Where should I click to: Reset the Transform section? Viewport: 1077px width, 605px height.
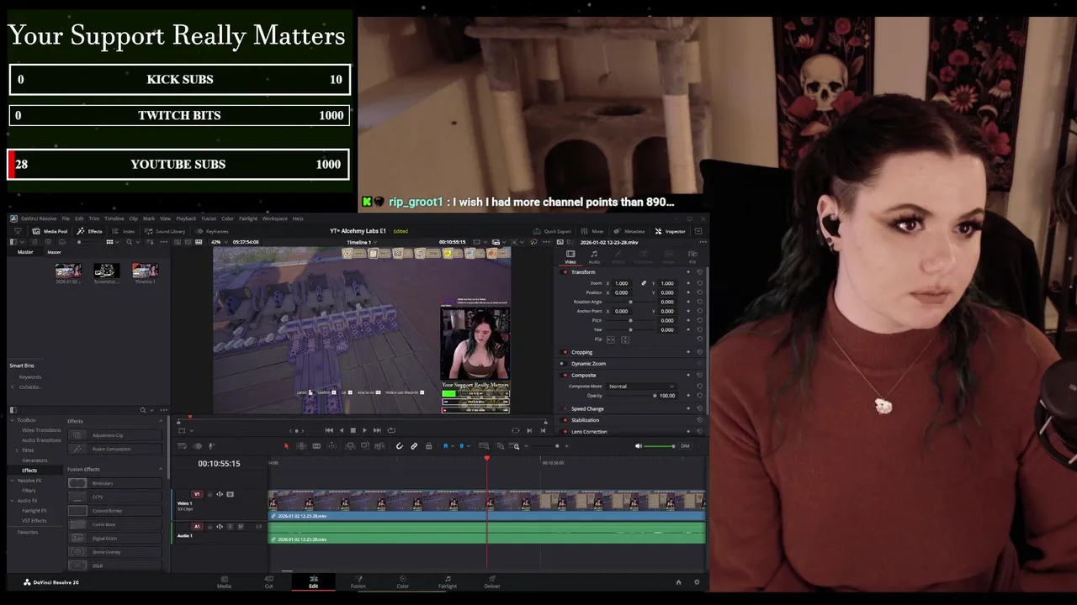pyautogui.click(x=700, y=272)
